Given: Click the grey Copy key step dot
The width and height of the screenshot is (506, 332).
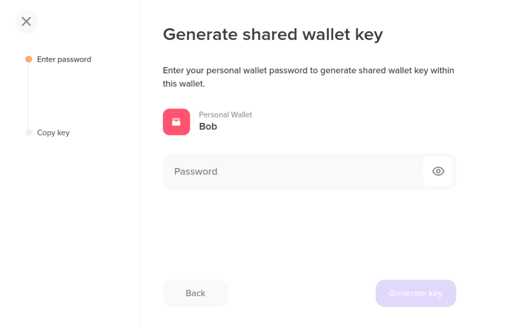Looking at the screenshot, I should [29, 133].
